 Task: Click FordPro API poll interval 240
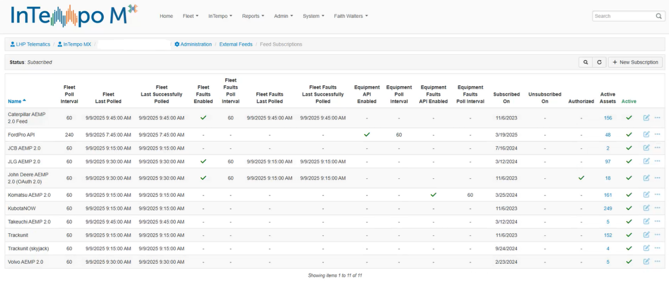click(x=69, y=134)
